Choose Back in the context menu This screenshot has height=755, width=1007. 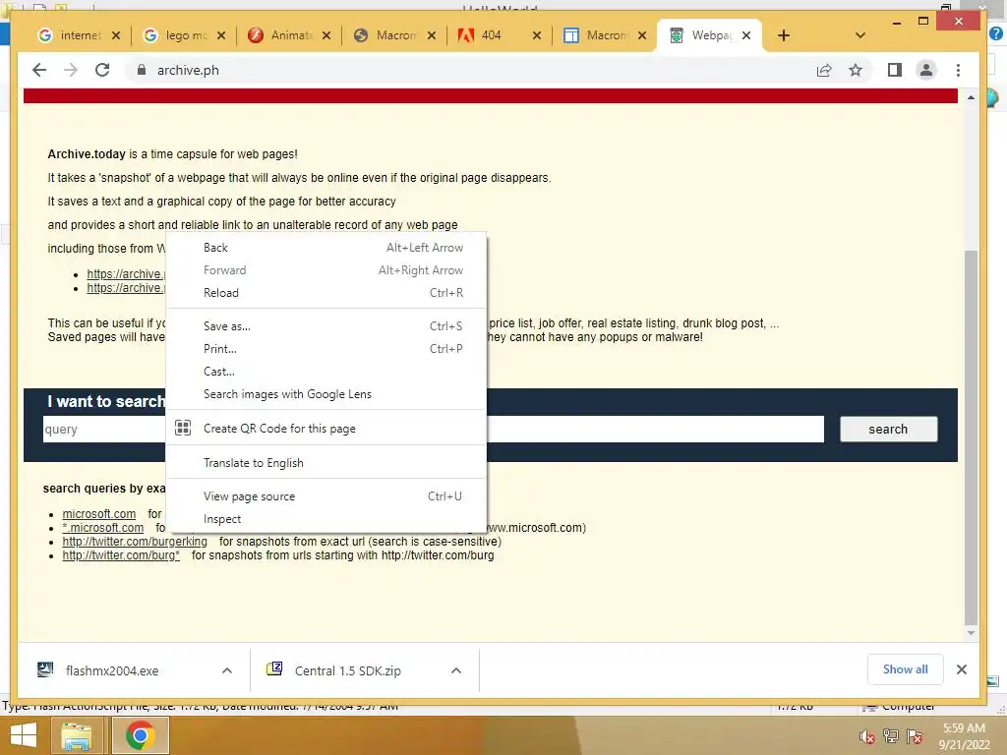point(326,248)
